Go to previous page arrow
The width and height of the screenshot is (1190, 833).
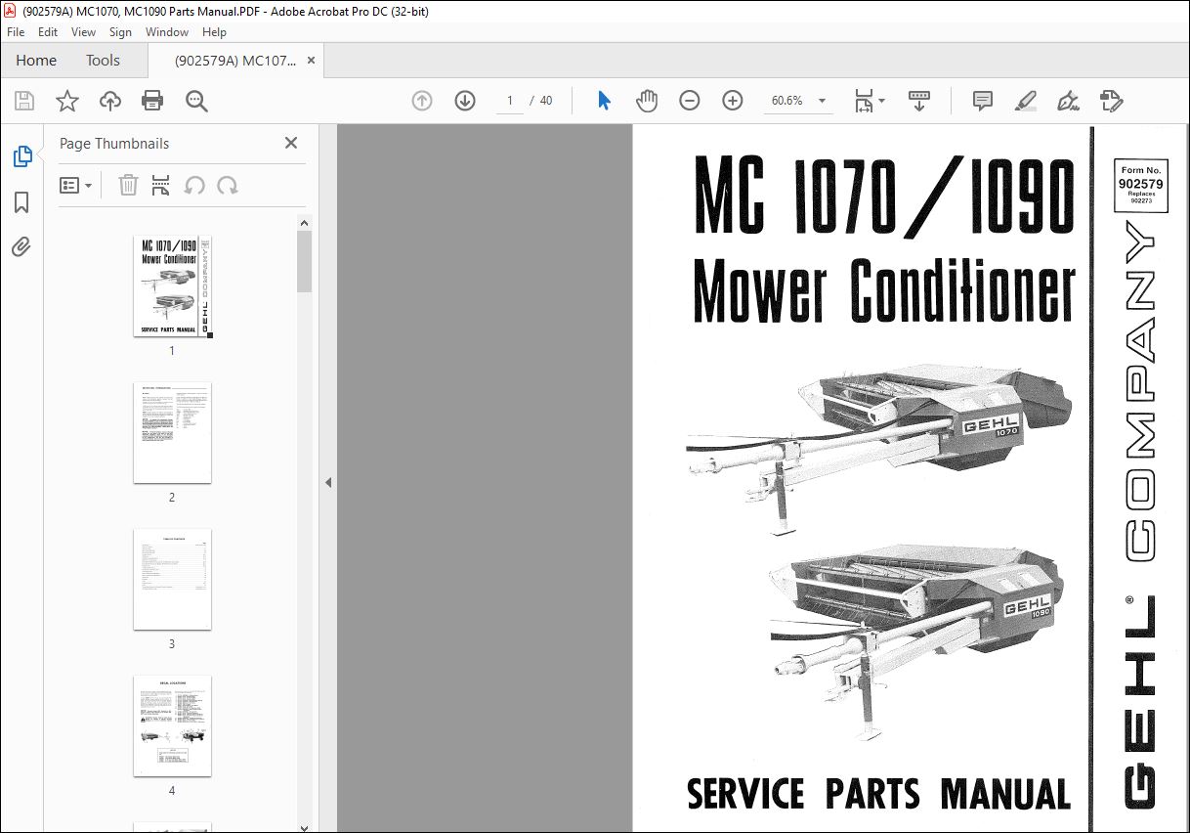tap(422, 101)
